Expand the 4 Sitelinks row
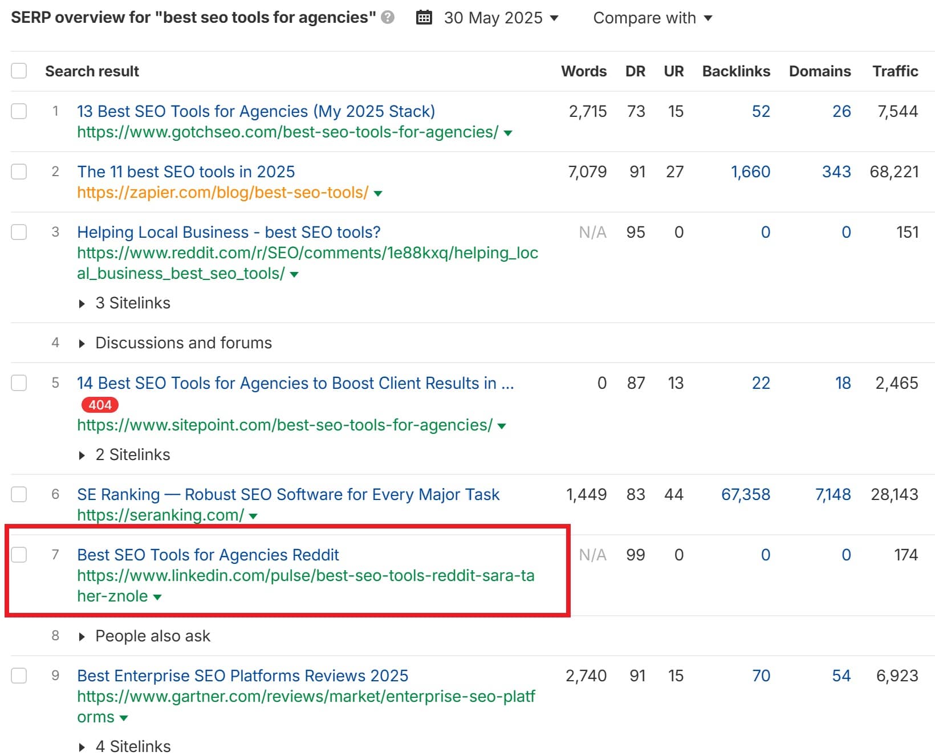 pos(124,746)
